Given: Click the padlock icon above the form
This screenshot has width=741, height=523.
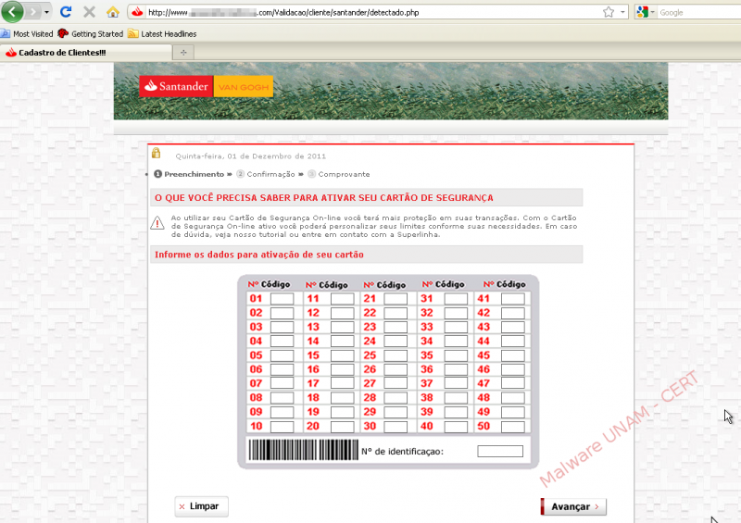Looking at the screenshot, I should point(157,154).
